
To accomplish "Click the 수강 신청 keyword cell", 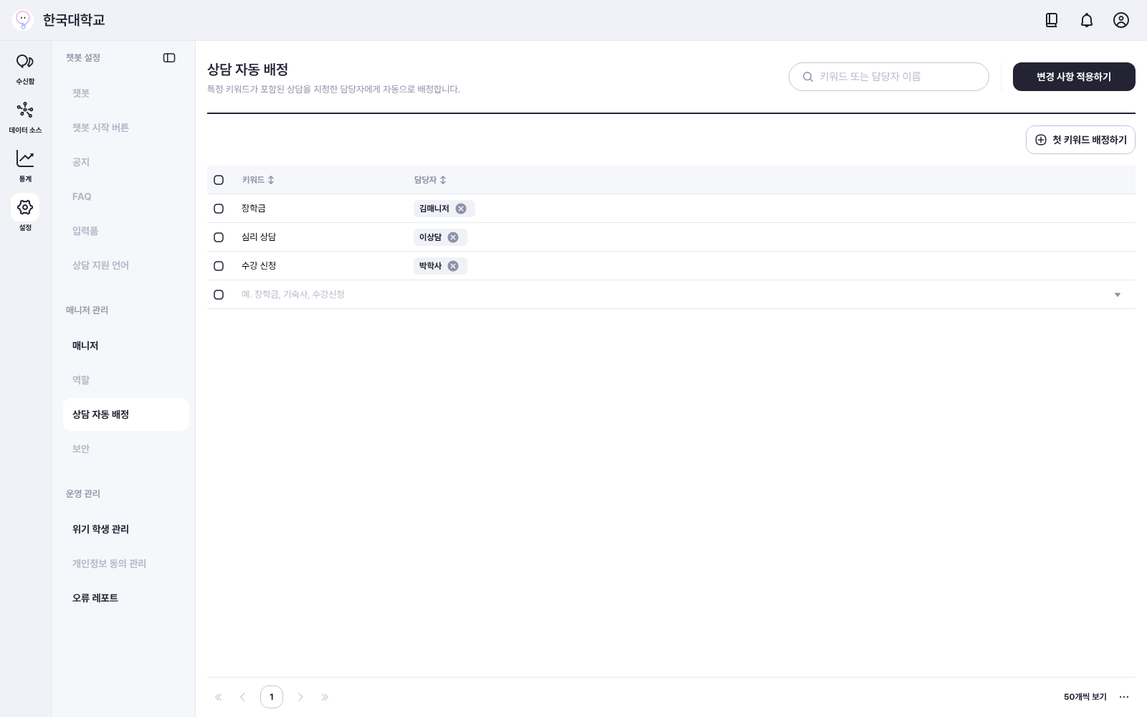I will pos(259,266).
